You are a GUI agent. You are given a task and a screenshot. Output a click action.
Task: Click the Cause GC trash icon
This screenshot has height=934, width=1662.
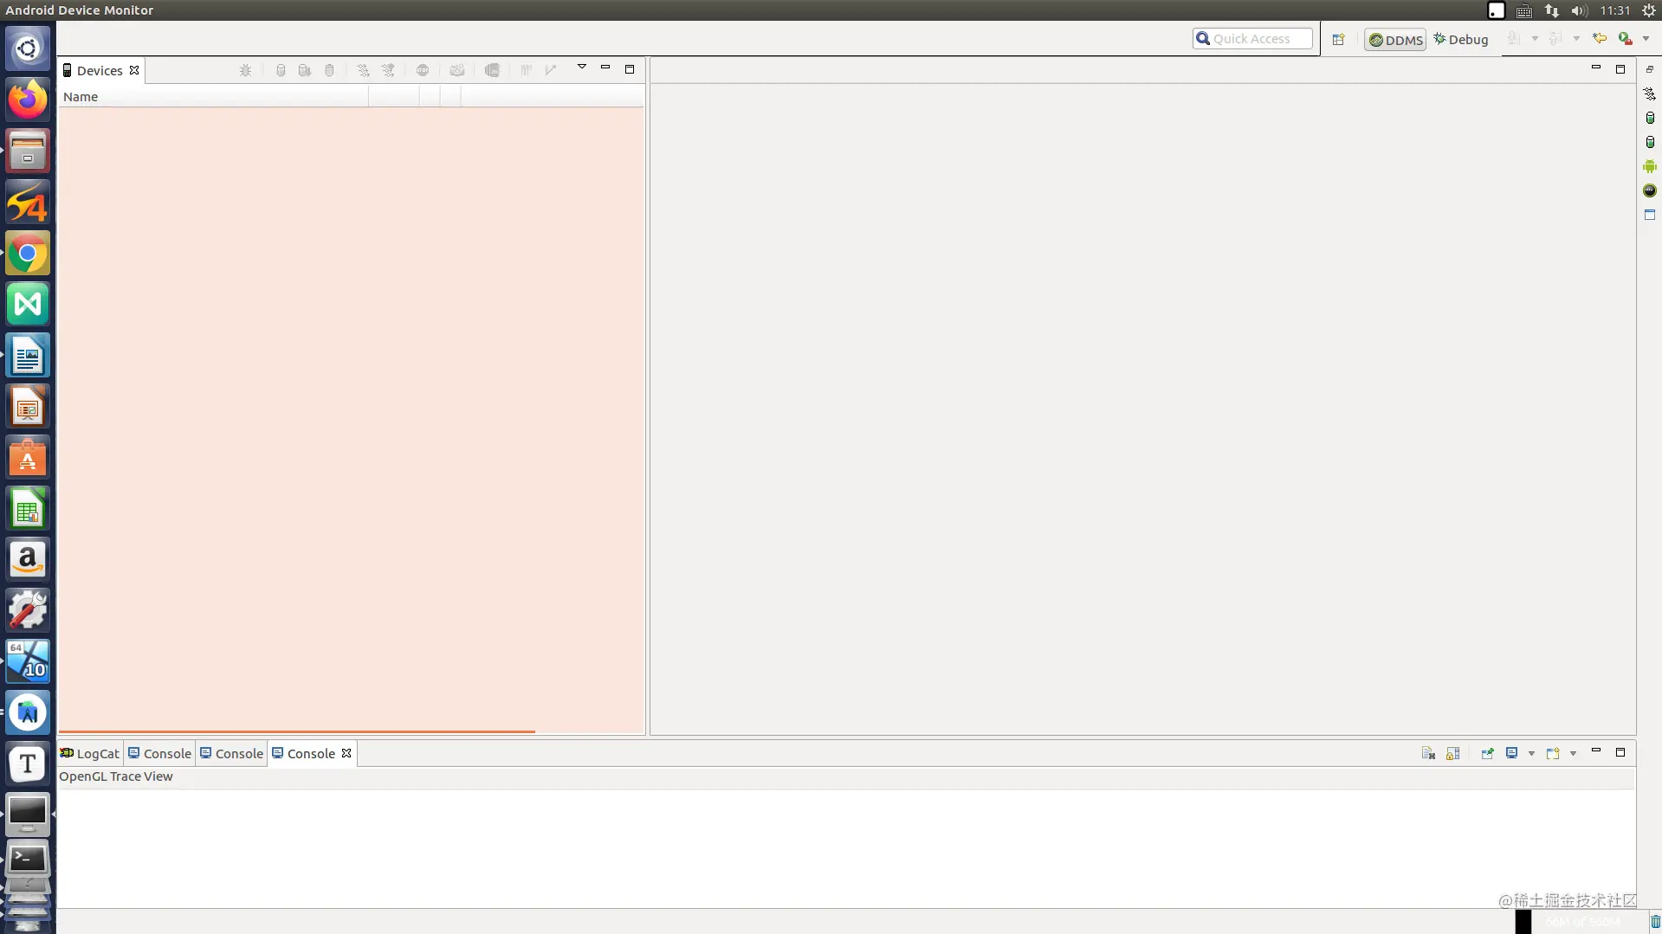(329, 70)
